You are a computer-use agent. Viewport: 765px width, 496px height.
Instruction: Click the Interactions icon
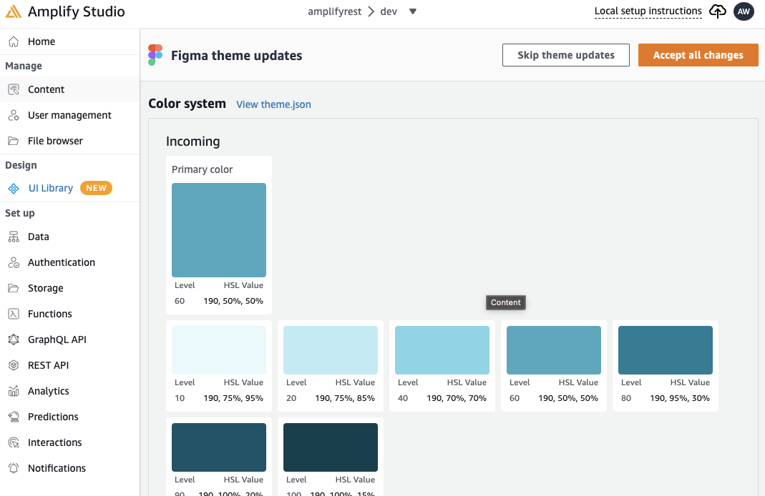pyautogui.click(x=14, y=442)
